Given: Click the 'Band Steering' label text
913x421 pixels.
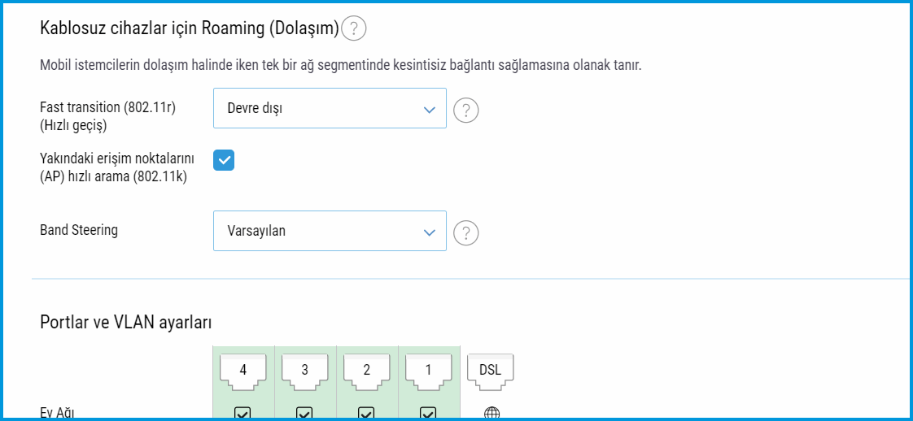Looking at the screenshot, I should pos(79,230).
